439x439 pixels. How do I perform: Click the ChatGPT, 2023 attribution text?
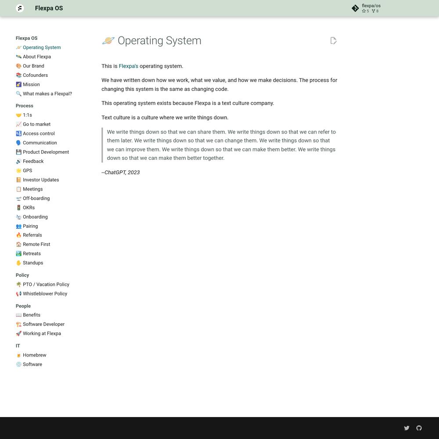click(121, 173)
